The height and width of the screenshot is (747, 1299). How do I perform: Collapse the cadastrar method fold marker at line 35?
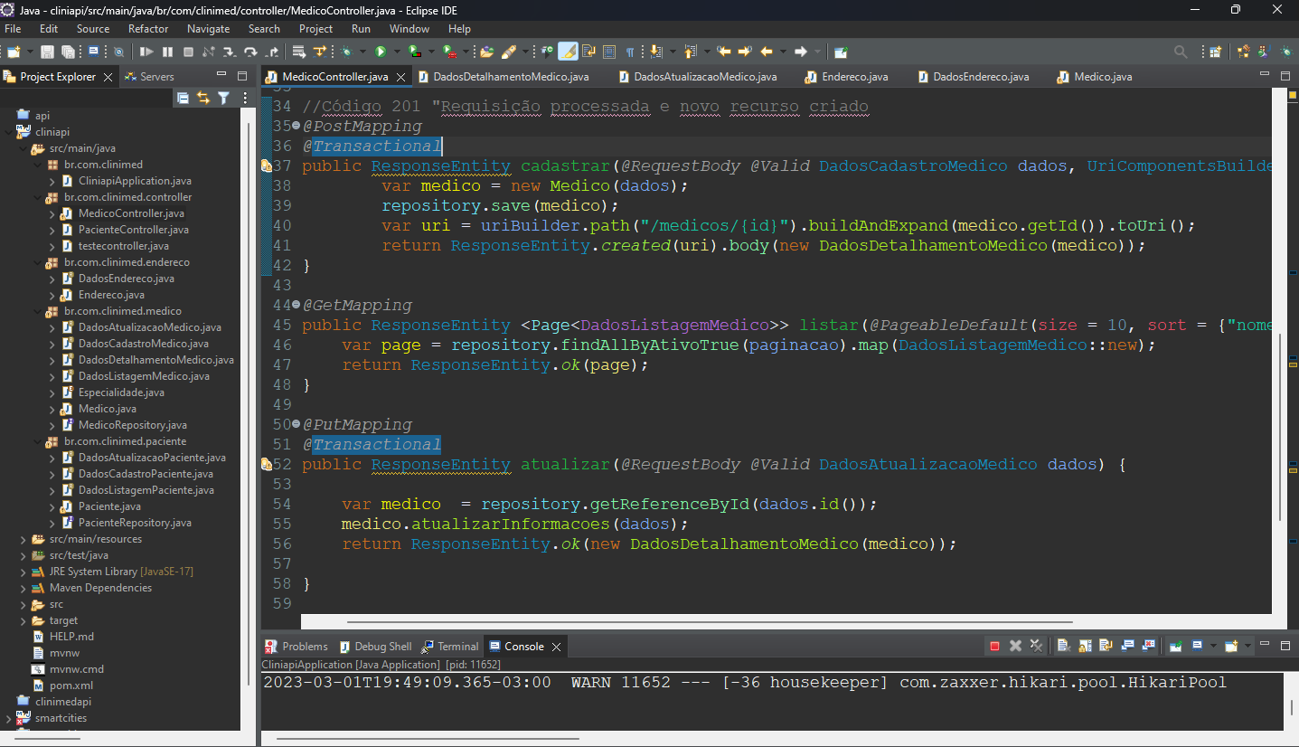click(296, 127)
